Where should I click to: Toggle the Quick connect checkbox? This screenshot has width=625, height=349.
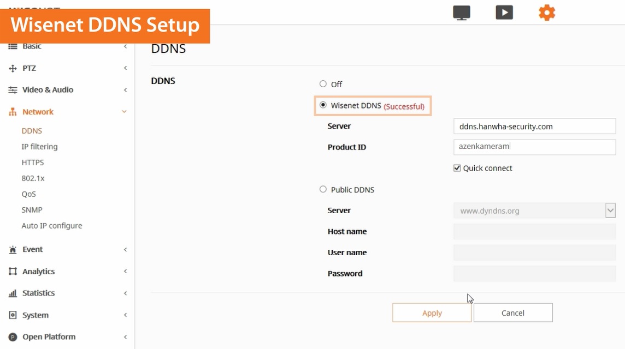457,168
